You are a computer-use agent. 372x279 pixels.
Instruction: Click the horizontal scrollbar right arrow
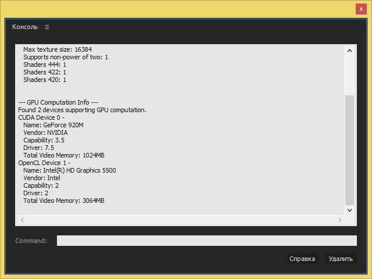[x=339, y=220]
